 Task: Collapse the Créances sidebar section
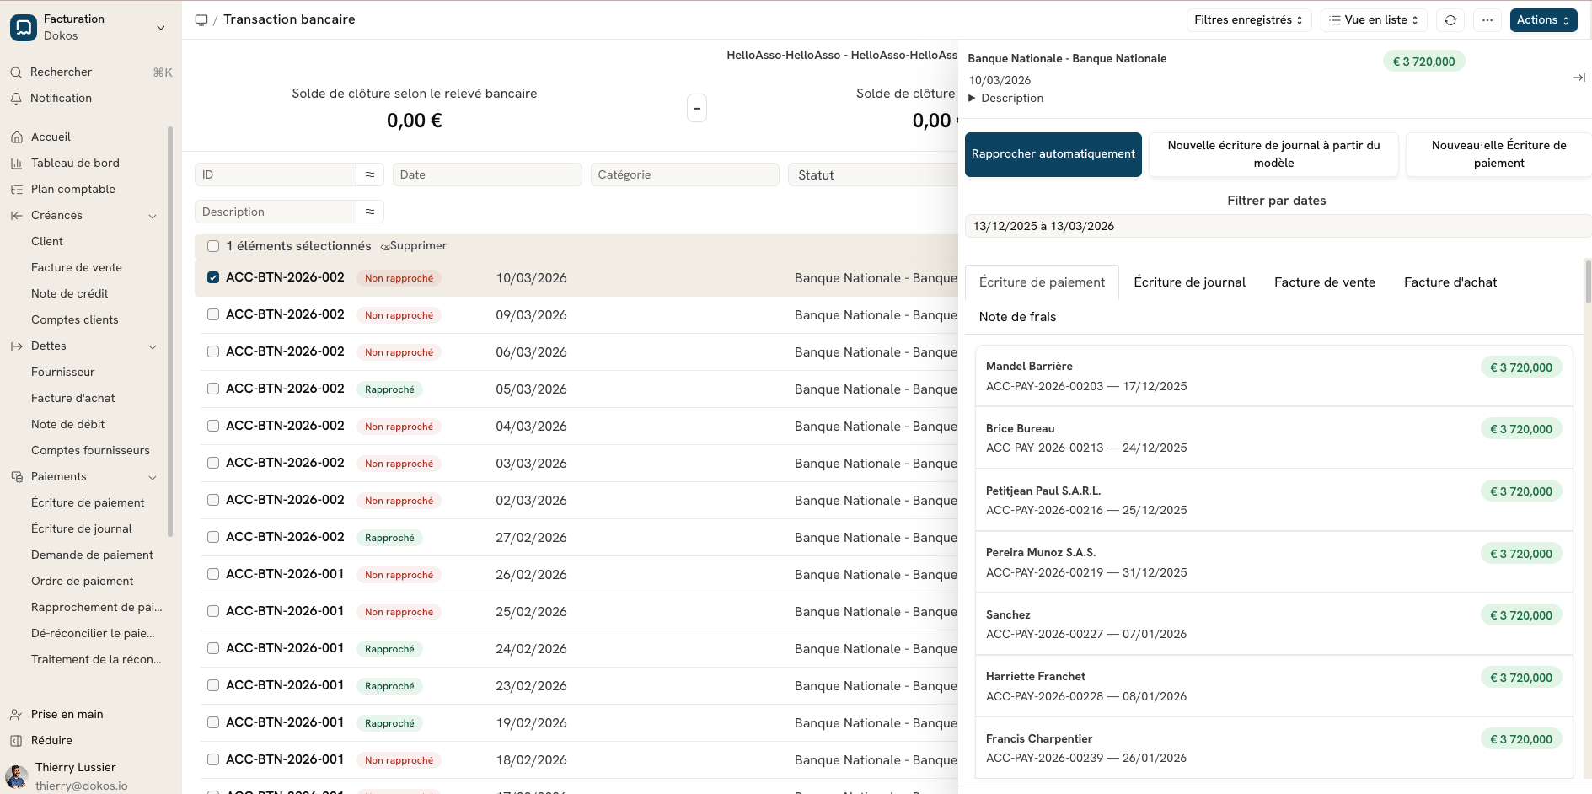click(x=153, y=216)
